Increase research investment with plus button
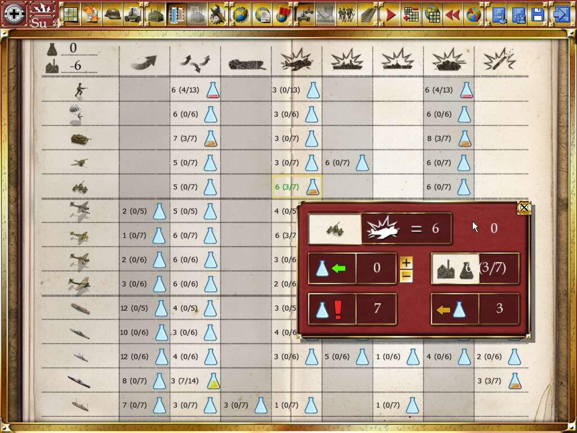 click(406, 263)
